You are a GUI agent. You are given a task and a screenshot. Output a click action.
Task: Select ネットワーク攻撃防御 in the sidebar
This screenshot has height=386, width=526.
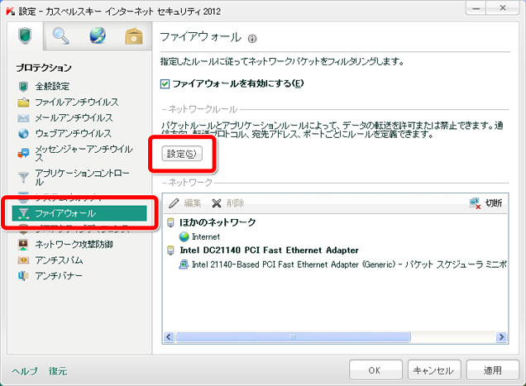pyautogui.click(x=74, y=244)
